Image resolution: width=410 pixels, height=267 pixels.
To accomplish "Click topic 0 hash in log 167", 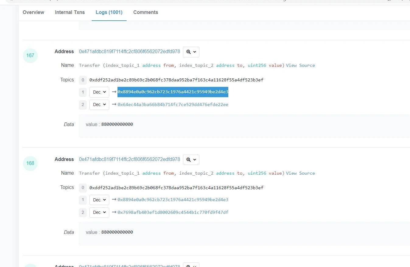I will tap(176, 80).
